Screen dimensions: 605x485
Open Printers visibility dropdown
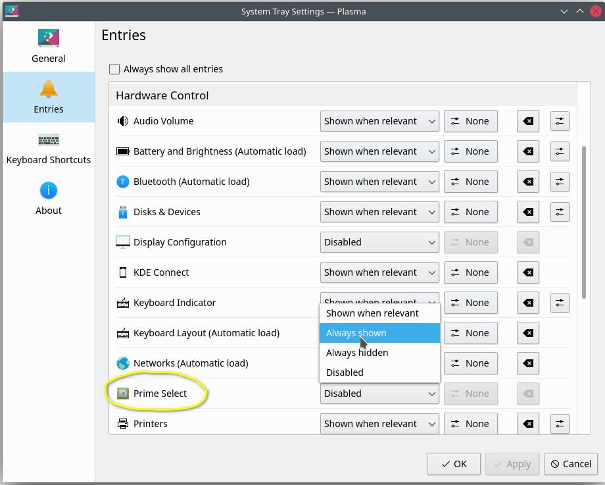pyautogui.click(x=379, y=424)
